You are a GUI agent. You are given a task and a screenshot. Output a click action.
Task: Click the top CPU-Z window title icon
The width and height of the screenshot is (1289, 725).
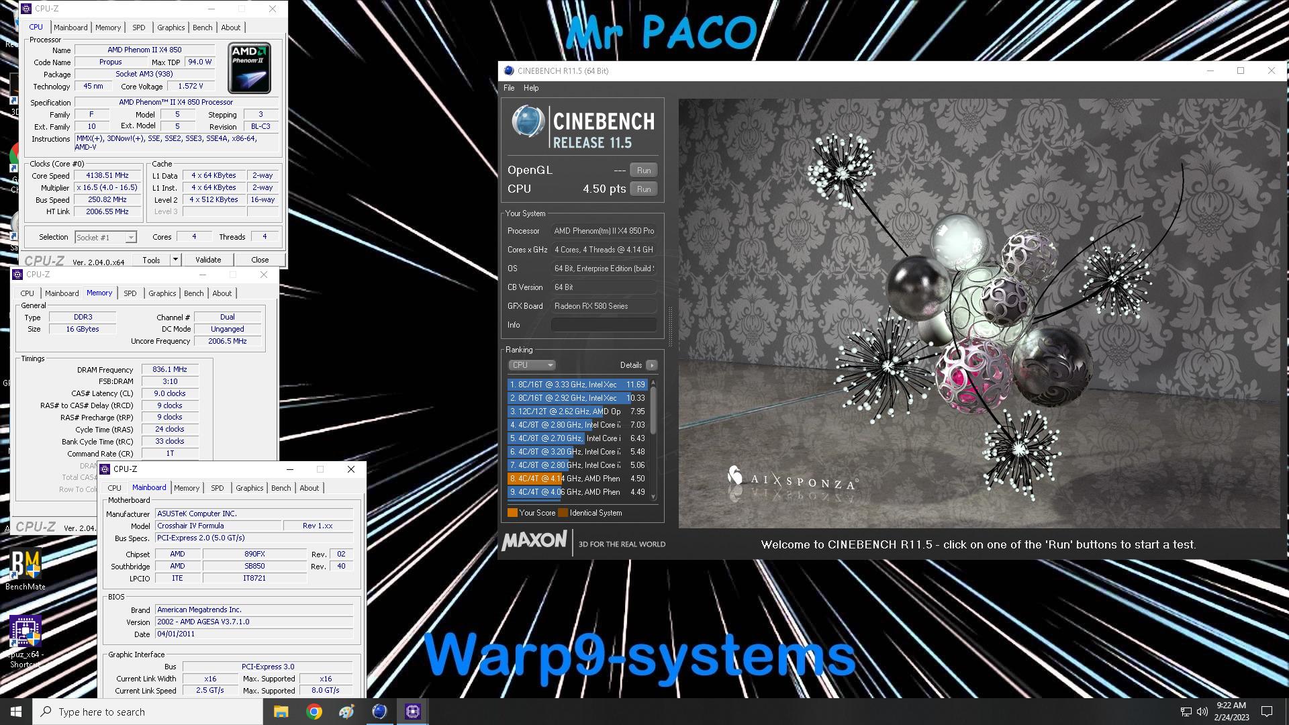[26, 9]
